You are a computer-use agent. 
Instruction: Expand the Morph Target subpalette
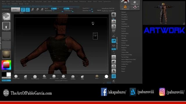[125, 45]
